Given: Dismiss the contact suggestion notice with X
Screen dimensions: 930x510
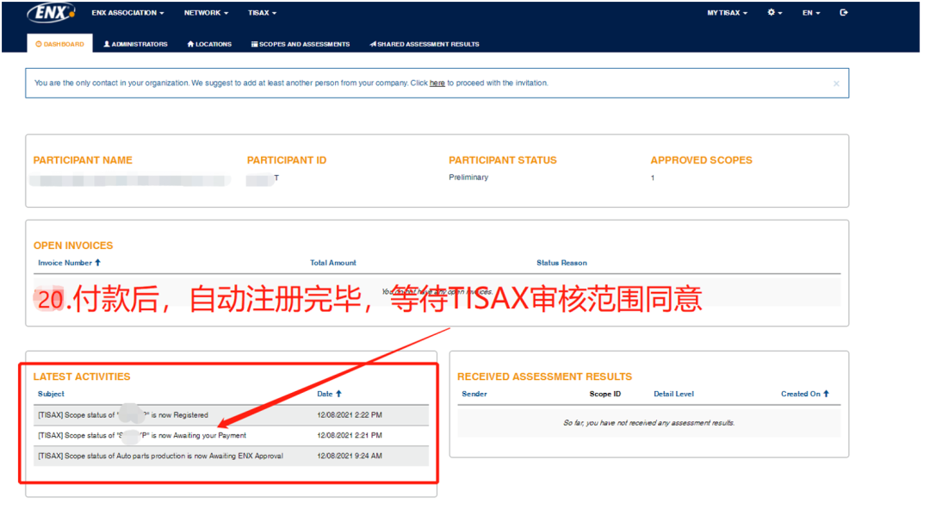Looking at the screenshot, I should point(836,84).
